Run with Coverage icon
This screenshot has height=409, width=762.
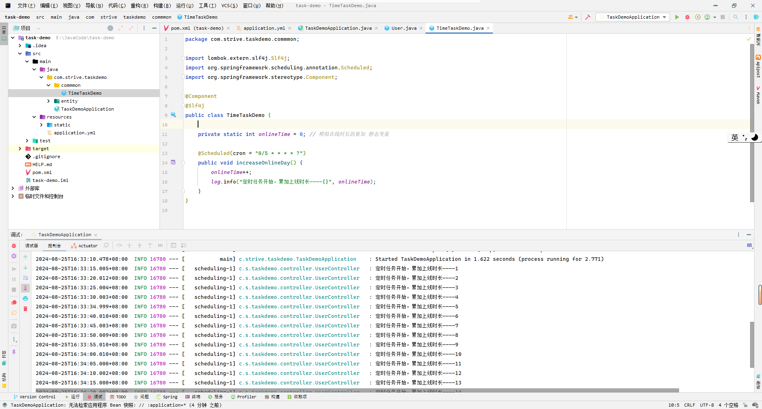697,17
